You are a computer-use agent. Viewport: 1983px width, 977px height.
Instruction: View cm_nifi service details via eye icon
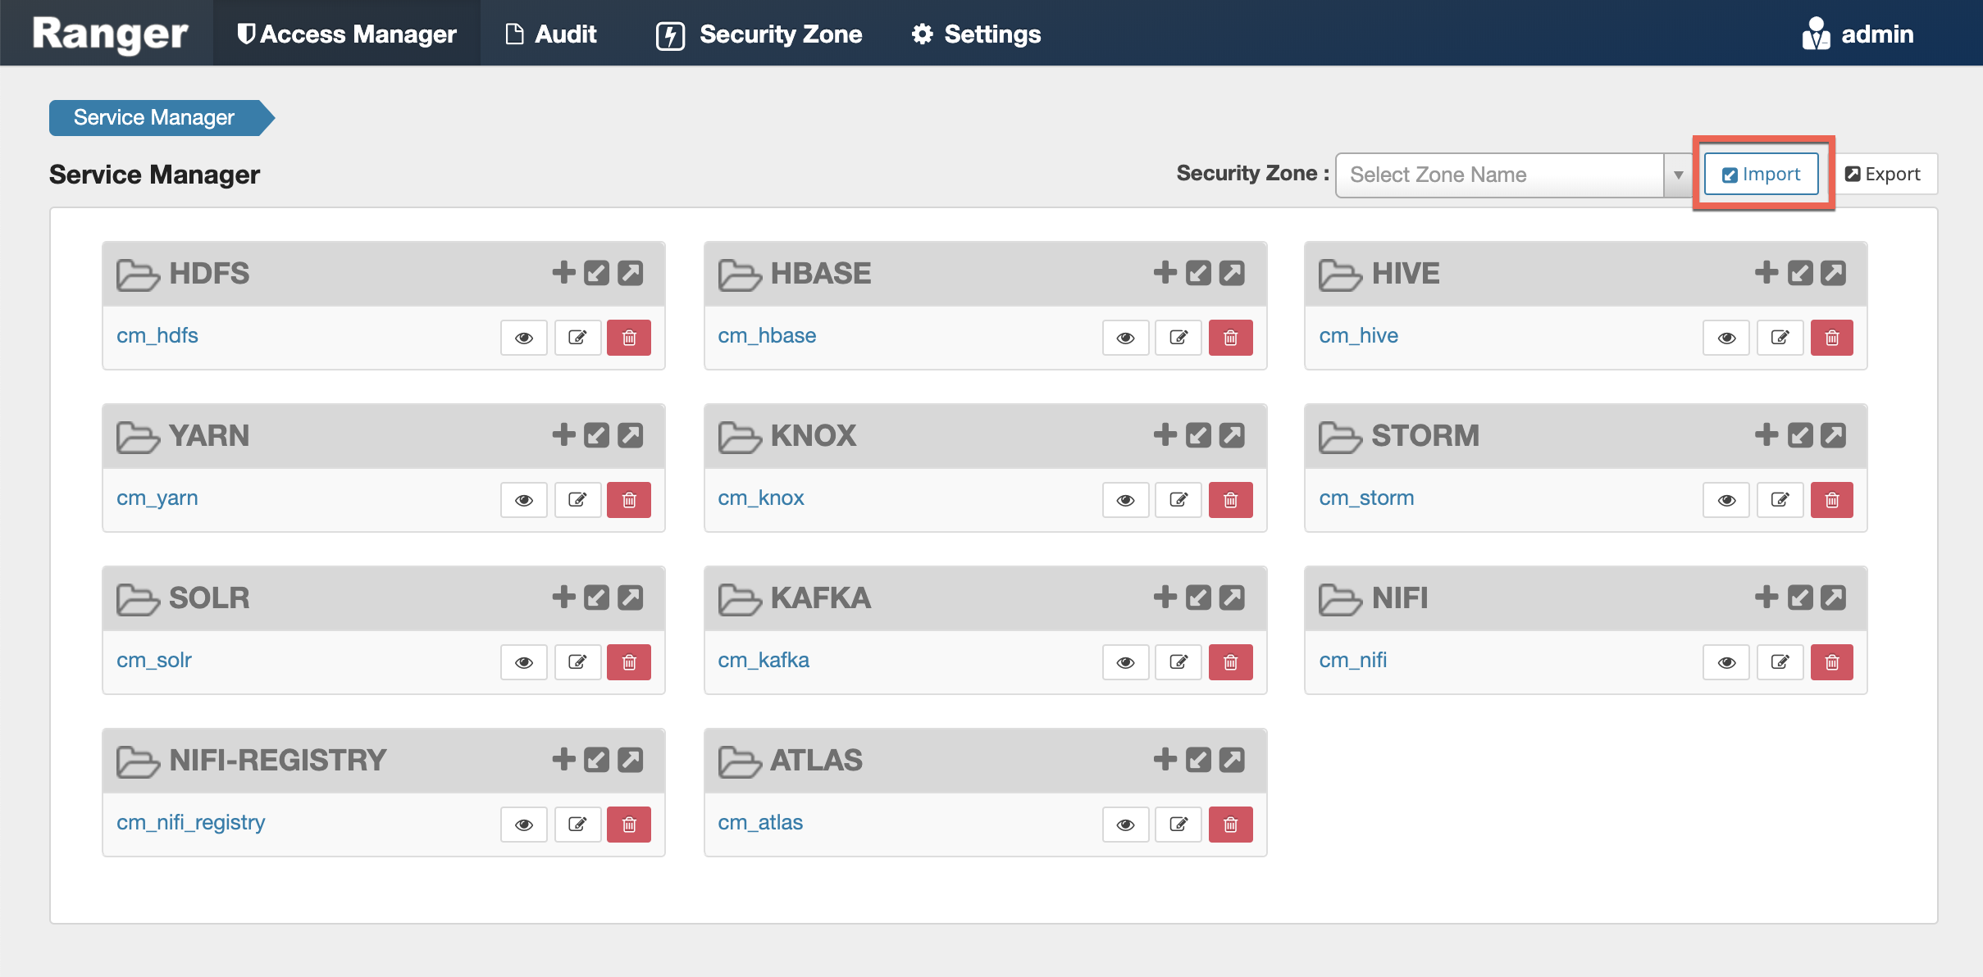tap(1726, 662)
